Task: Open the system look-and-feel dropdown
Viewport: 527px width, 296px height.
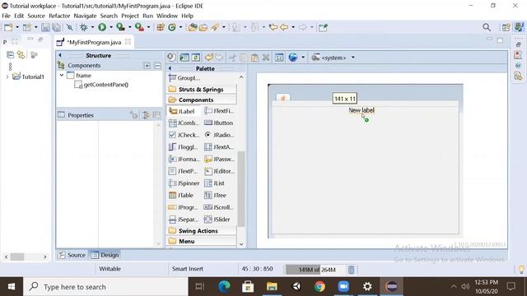Action: [x=353, y=58]
